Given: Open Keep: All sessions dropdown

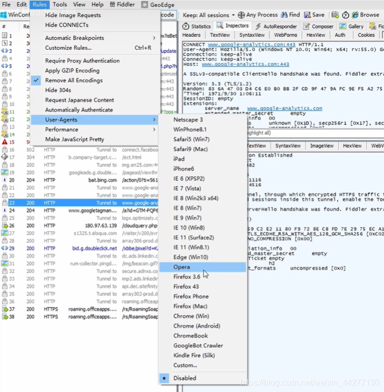Looking at the screenshot, I should pos(209,15).
